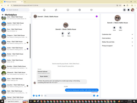This screenshot has width=137, height=103.
Task: Open the Watch video icon
Action: point(68,10)
